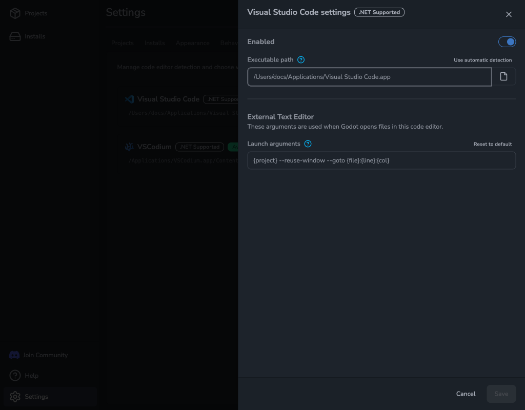Open help tooltip for Launch arguments

pos(308,144)
